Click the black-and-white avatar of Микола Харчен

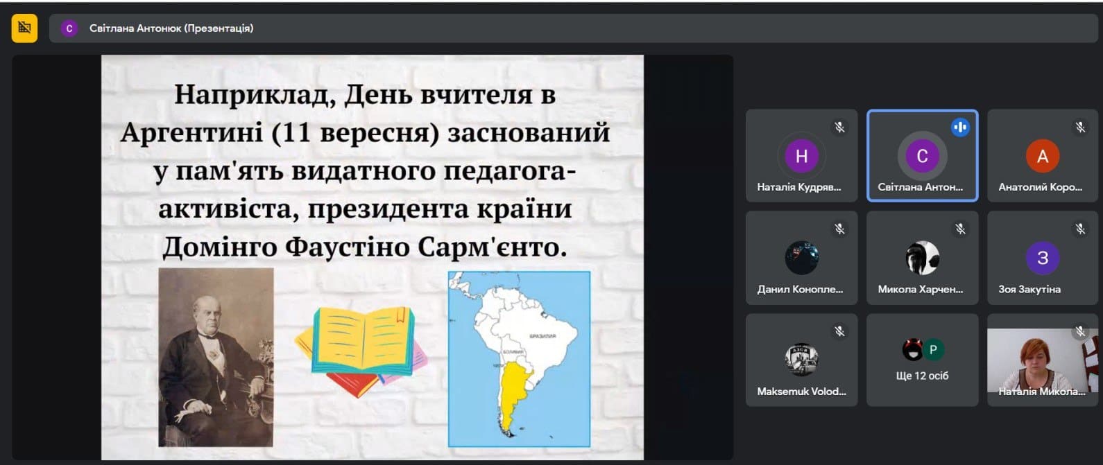click(x=922, y=258)
